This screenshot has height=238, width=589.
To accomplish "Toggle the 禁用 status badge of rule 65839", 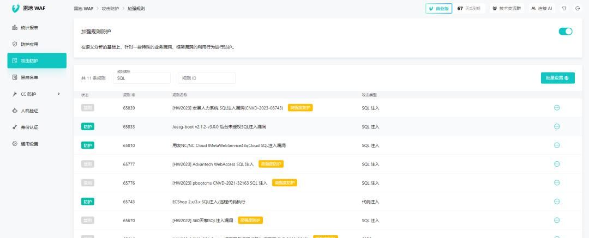I will click(87, 108).
